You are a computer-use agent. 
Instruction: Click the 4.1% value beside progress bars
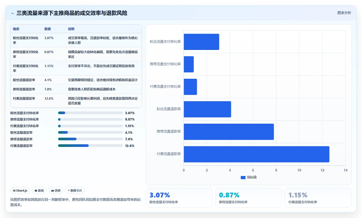129,133
